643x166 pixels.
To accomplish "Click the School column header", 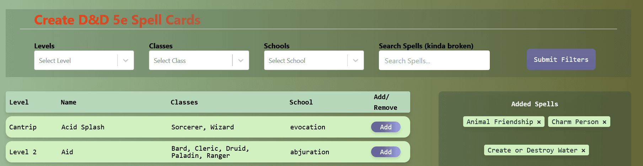I will [x=301, y=102].
